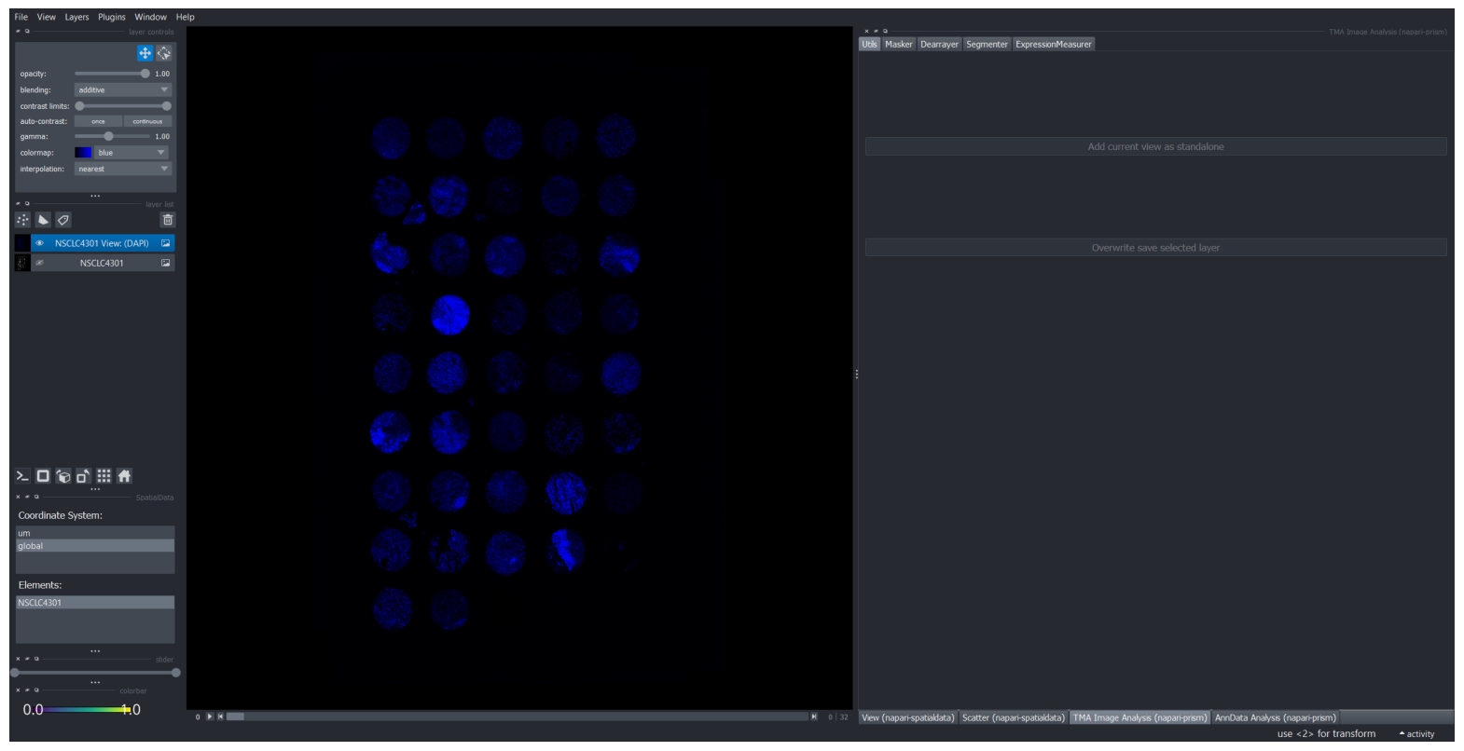The height and width of the screenshot is (751, 1464).
Task: Adjust the opacity slider
Action: [112, 74]
